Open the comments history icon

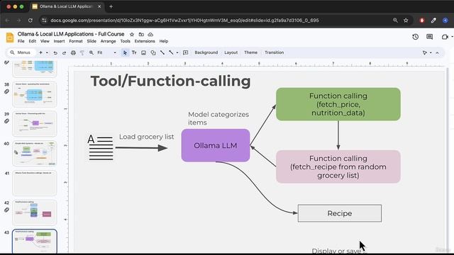point(429,37)
